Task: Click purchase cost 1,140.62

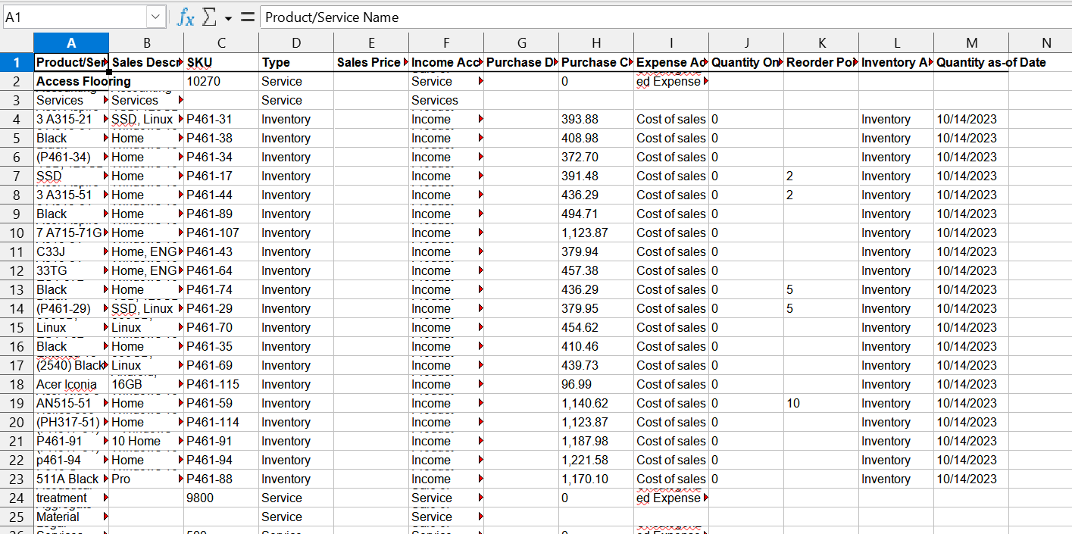Action: tap(596, 403)
